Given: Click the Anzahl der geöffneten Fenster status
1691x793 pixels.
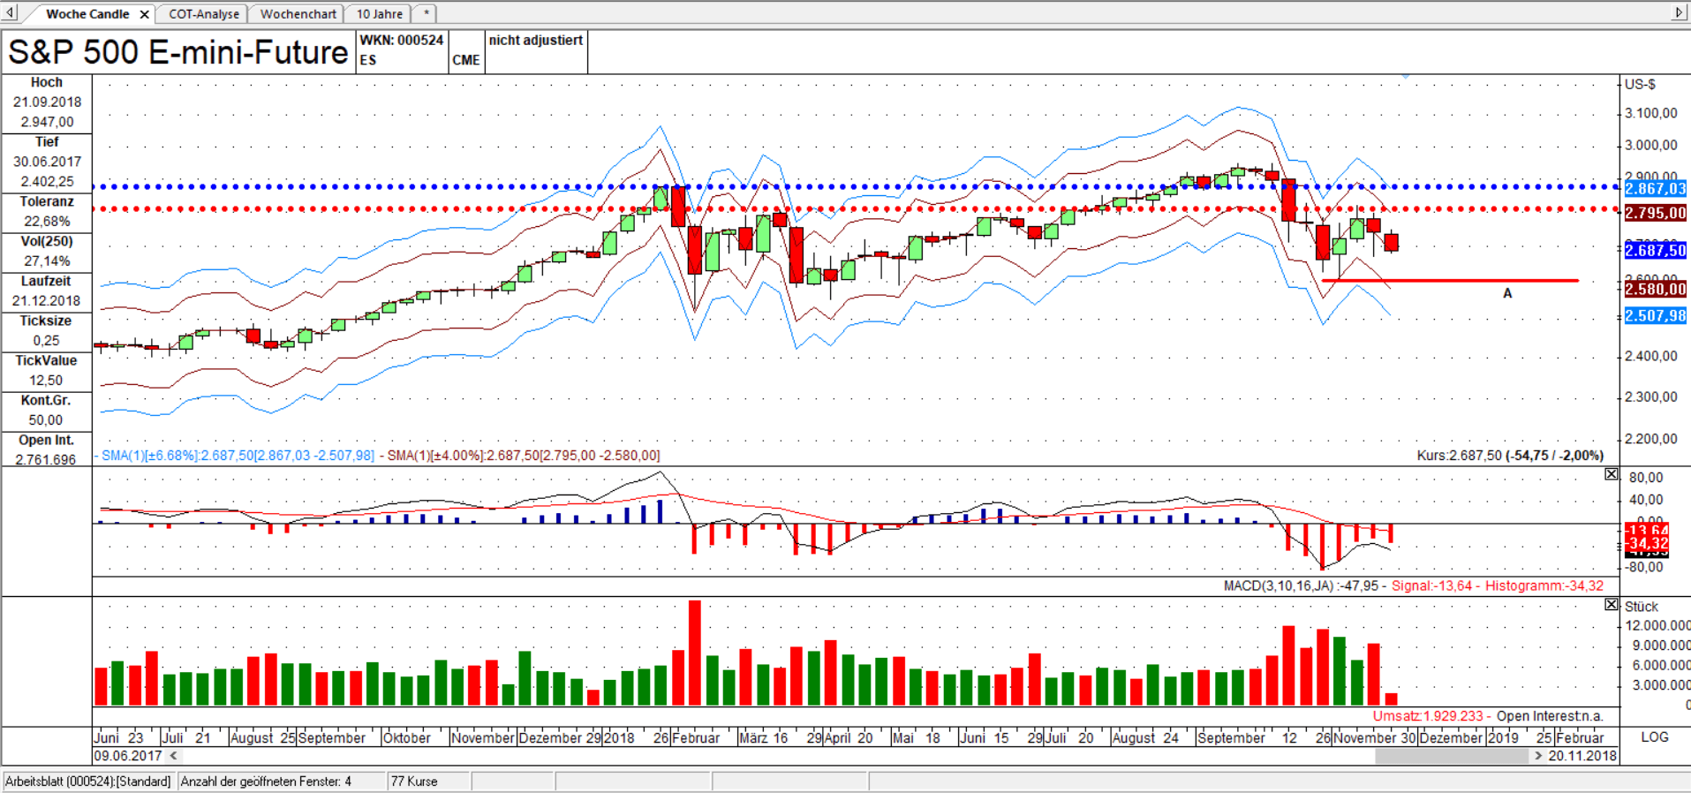Looking at the screenshot, I should (x=266, y=782).
